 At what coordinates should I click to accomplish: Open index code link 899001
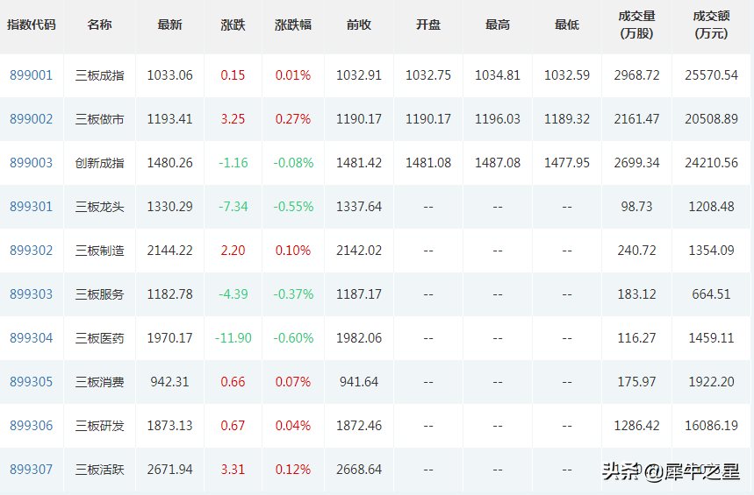pos(32,75)
